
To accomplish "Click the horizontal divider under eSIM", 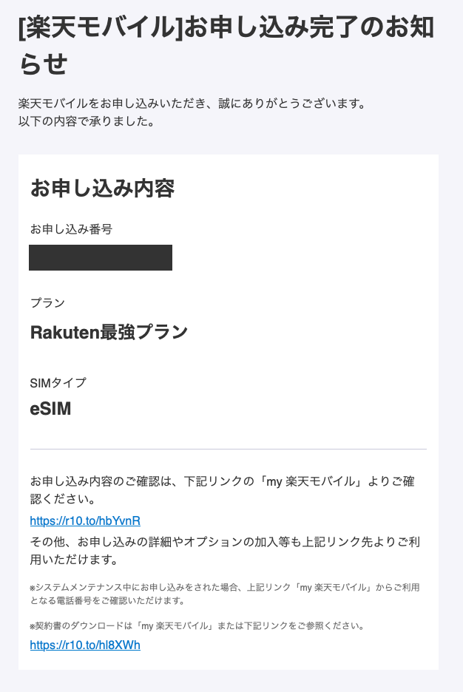I will (229, 450).
